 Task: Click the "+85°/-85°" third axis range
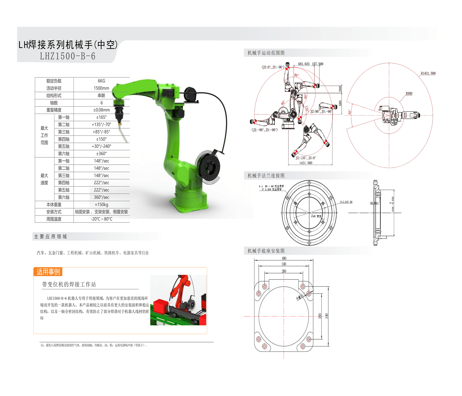coord(101,132)
